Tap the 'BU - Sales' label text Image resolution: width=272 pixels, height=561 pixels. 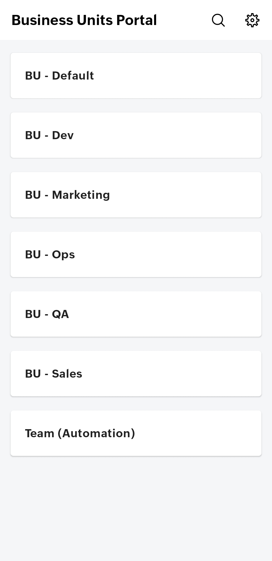pyautogui.click(x=53, y=374)
